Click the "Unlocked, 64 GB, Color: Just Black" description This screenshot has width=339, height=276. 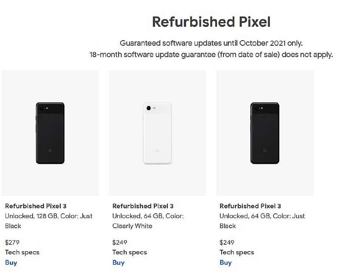262,221
